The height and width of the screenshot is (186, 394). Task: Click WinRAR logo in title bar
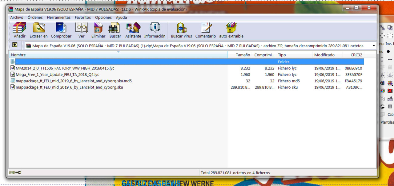(x=11, y=9)
